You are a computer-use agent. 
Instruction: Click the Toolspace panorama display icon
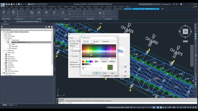(x=49, y=27)
